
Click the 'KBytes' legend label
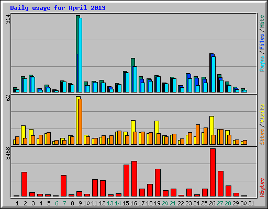(x=262, y=188)
